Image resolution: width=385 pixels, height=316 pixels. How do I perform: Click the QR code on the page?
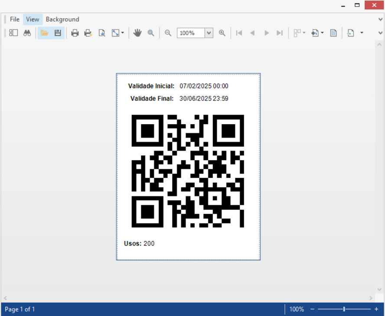pos(188,171)
